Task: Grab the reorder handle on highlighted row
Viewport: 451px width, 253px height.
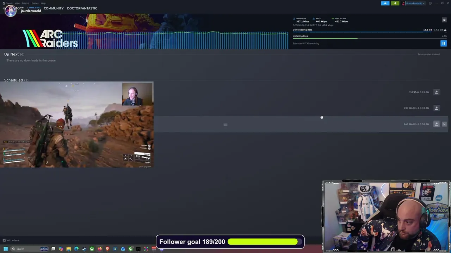Action: click(225, 124)
